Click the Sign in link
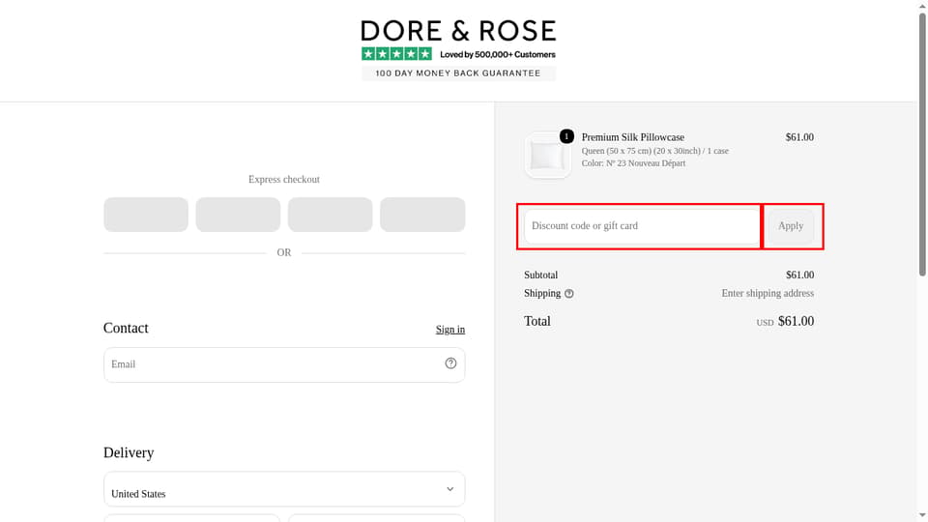Screen dimensions: 928x522 [x=450, y=330]
